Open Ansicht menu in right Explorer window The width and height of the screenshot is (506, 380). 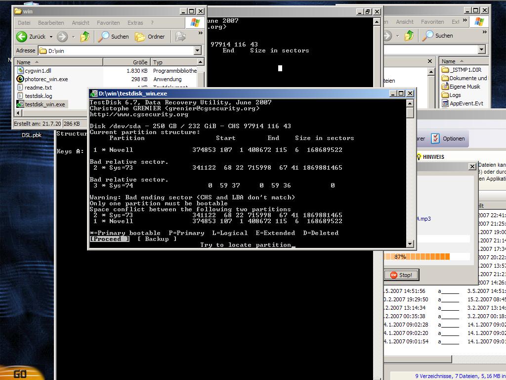coord(405,22)
